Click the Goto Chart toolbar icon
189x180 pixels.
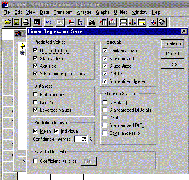[x=60, y=22]
